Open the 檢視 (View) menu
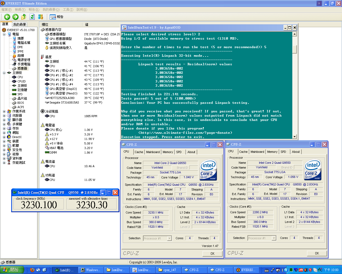Screen dimensions: 342x274 (x=20, y=10)
